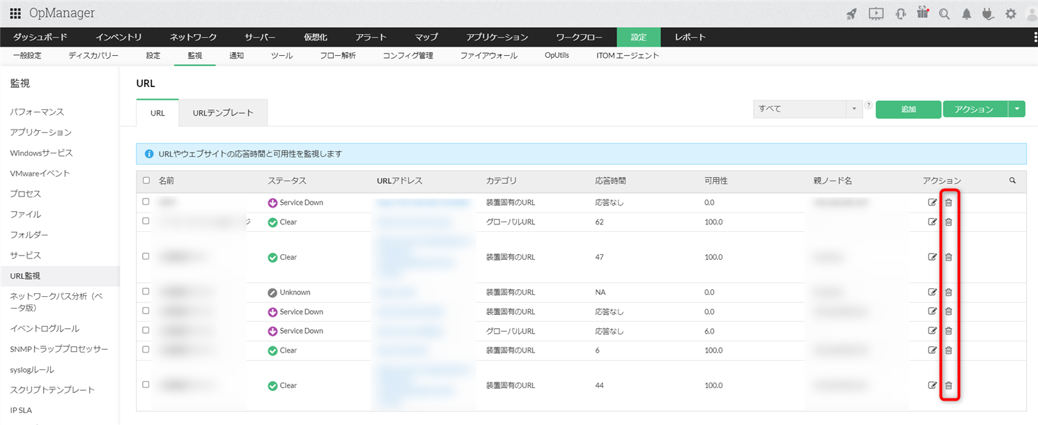Sort by the ステータス column header
The height and width of the screenshot is (425, 1038).
tap(287, 181)
